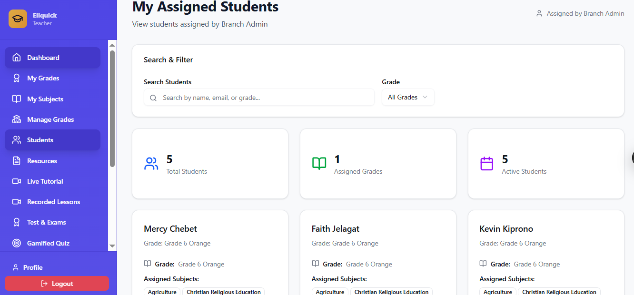The width and height of the screenshot is (634, 295).
Task: Click the My Subjects book icon
Action: click(17, 99)
